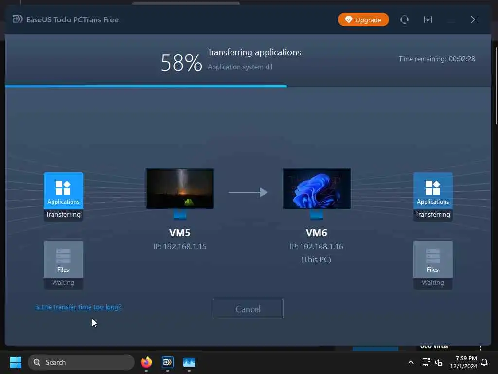The width and height of the screenshot is (498, 374).
Task: Open the clock showing 7:59 PM
Action: pos(463,362)
